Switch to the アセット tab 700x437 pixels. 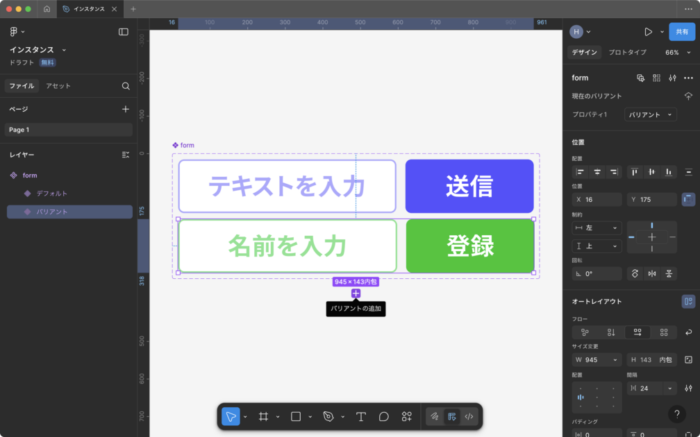58,86
